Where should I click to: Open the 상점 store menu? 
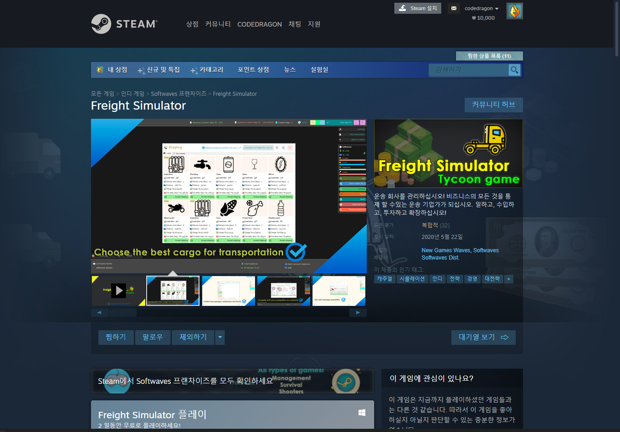pyautogui.click(x=192, y=24)
